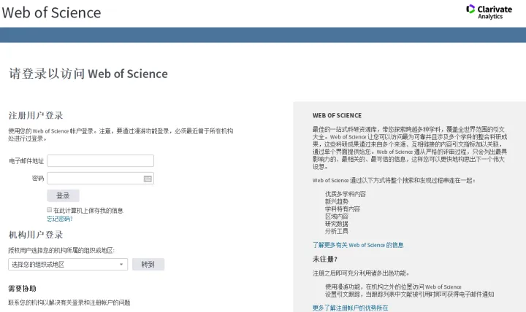Screen dimensions: 526x312
Task: Click the 机构用户登录 heading
Action: click(36, 235)
